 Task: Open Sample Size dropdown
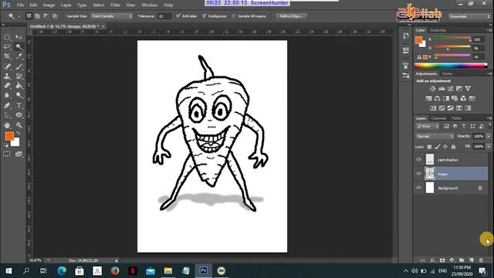(x=112, y=15)
